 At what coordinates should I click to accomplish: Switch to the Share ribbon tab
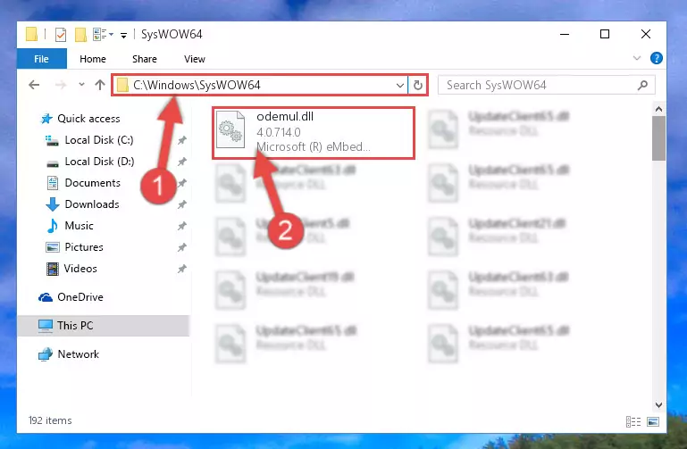[x=144, y=59]
